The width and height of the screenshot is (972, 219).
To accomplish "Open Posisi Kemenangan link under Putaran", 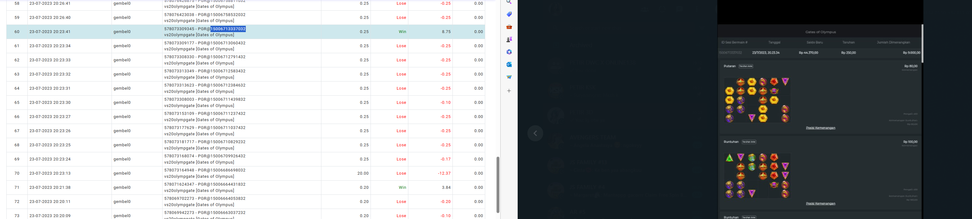I will [820, 128].
